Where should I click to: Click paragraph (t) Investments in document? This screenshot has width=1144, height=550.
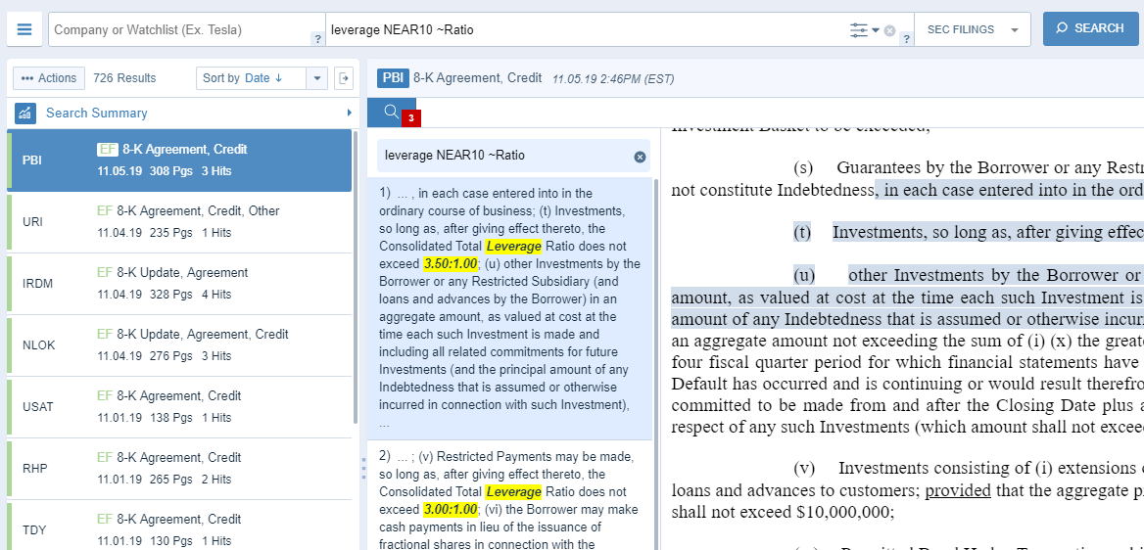click(968, 233)
